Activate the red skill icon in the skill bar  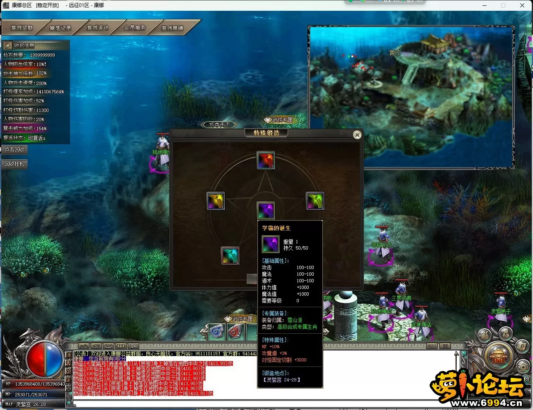[235, 332]
